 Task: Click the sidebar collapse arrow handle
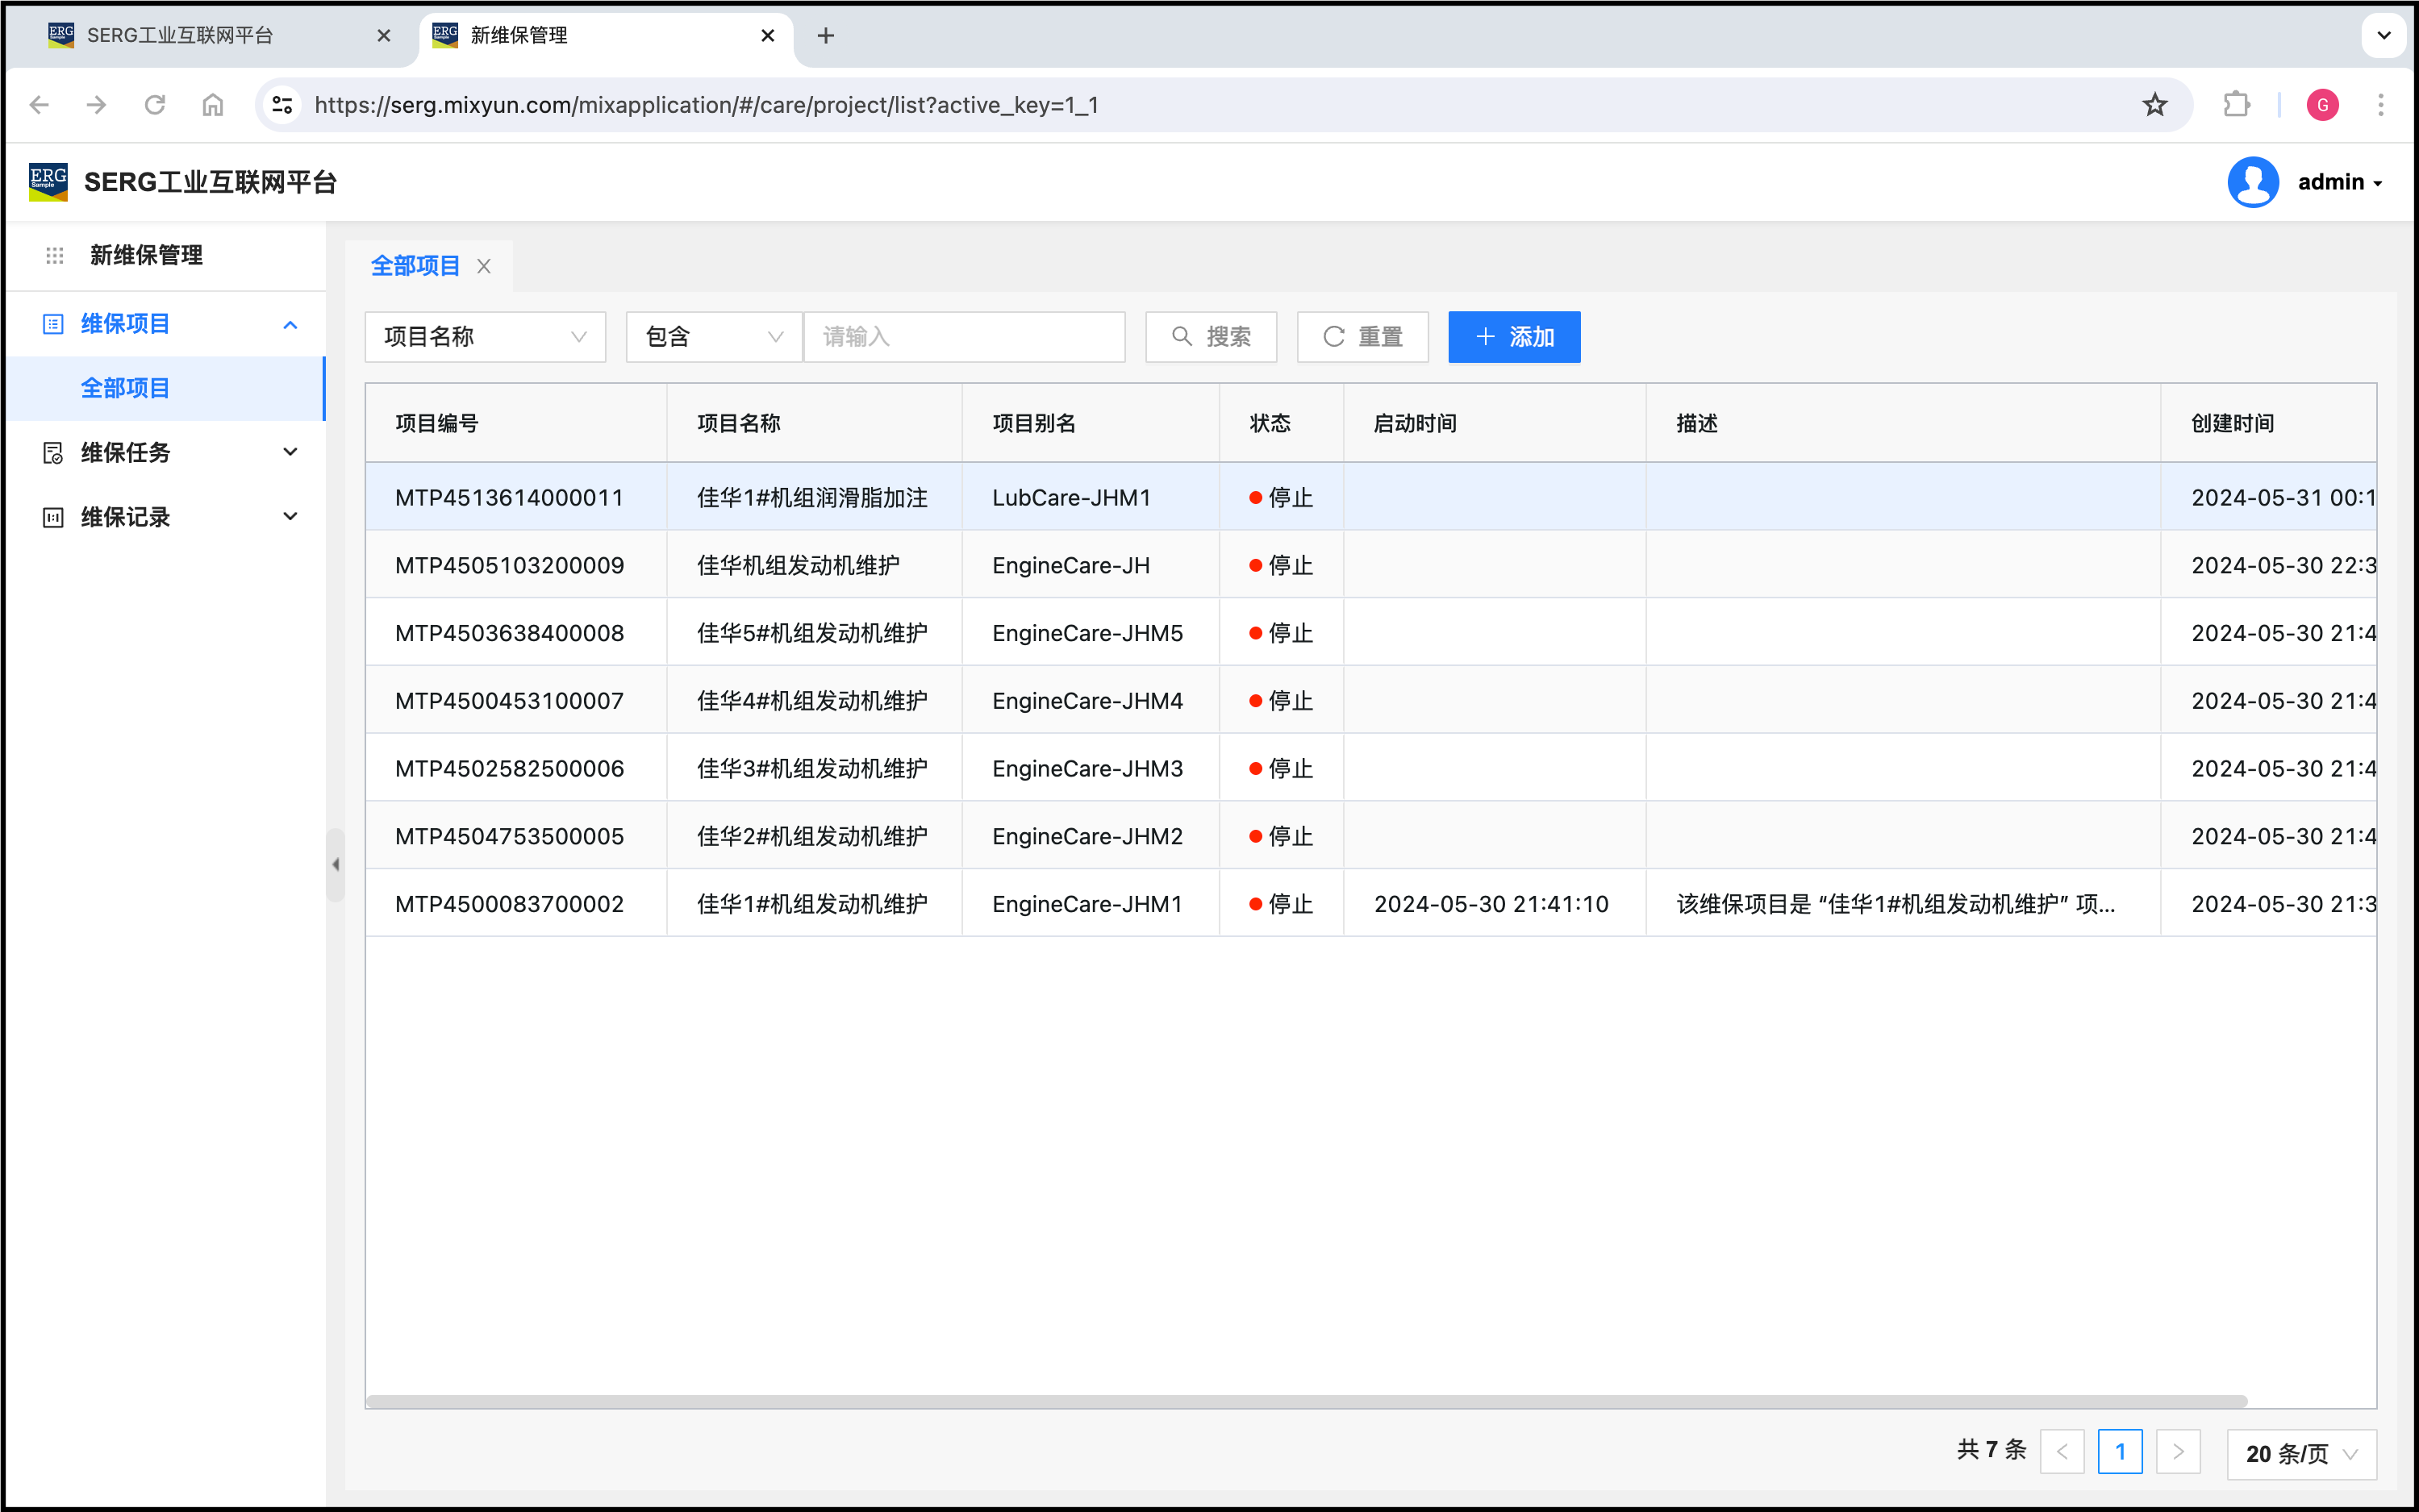click(336, 865)
